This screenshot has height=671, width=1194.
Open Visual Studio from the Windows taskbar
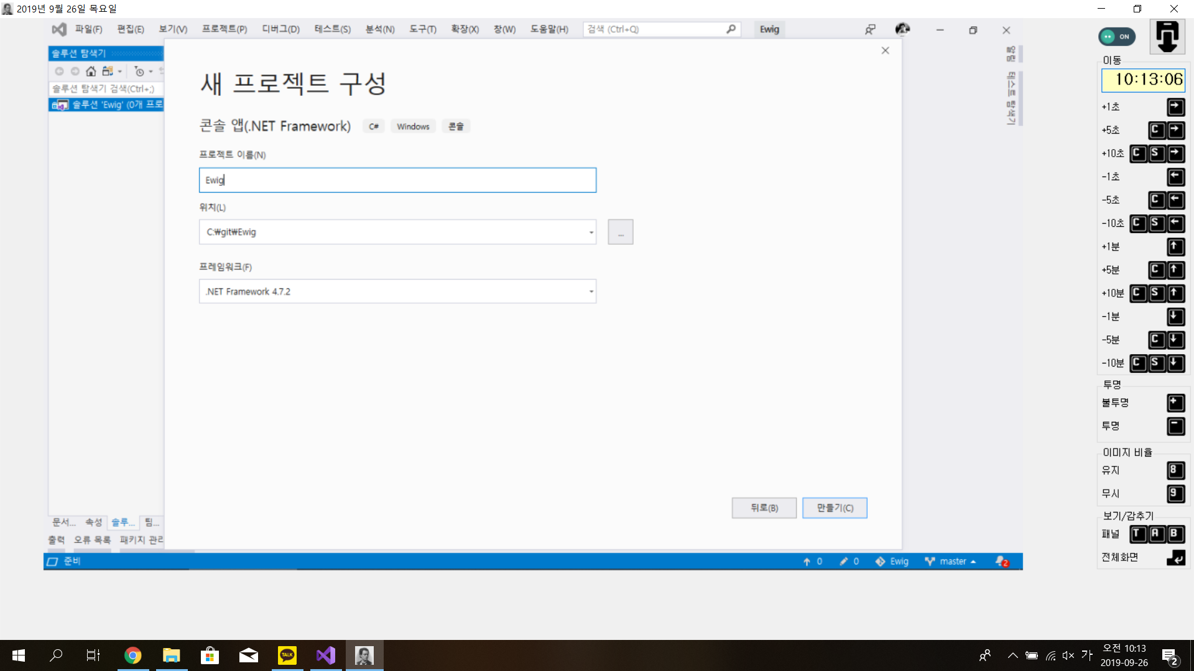[x=326, y=655]
